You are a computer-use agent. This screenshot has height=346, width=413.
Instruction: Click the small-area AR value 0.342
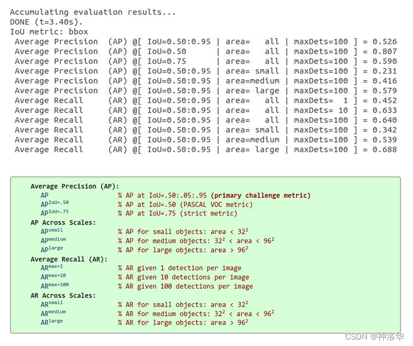[x=385, y=130]
